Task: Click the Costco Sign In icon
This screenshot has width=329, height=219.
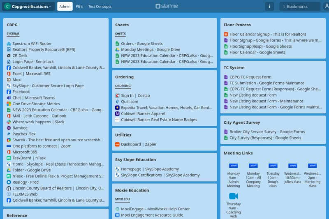Action: [117, 96]
